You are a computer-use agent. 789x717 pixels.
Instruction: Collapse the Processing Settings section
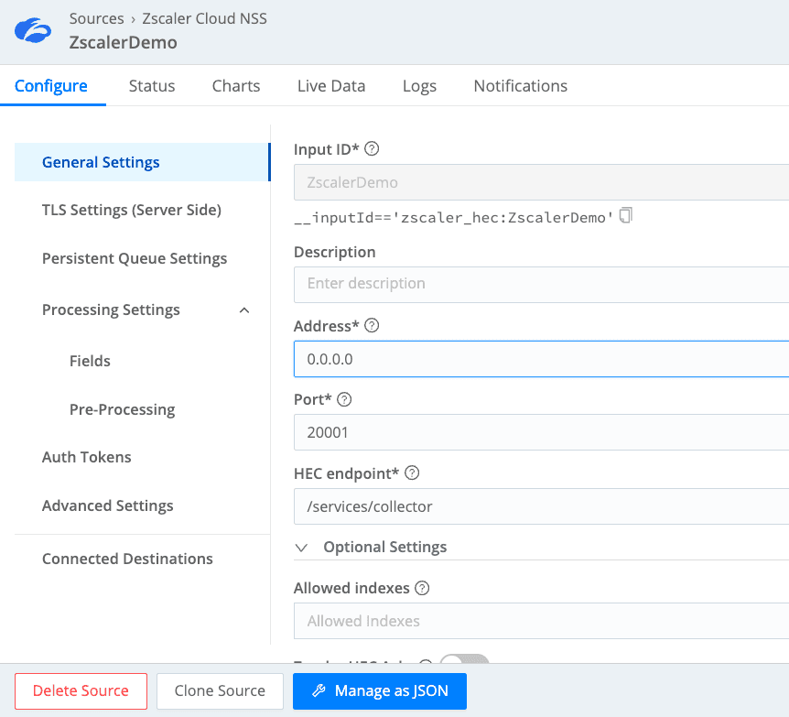click(243, 310)
